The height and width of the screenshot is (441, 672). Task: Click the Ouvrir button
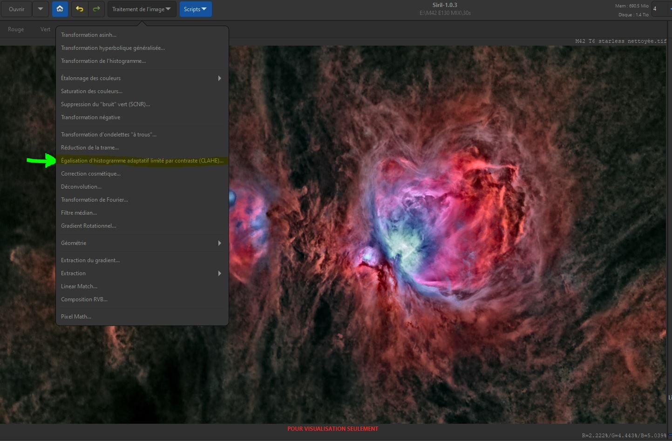(16, 9)
